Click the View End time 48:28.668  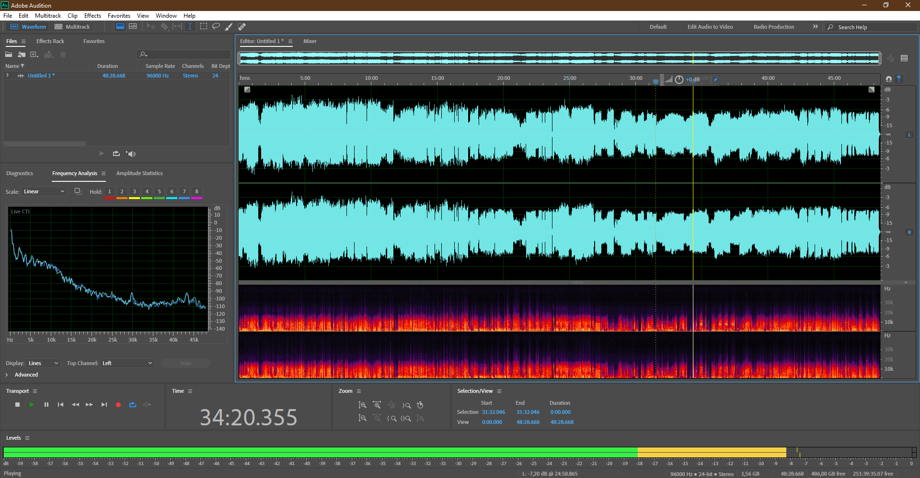528,422
